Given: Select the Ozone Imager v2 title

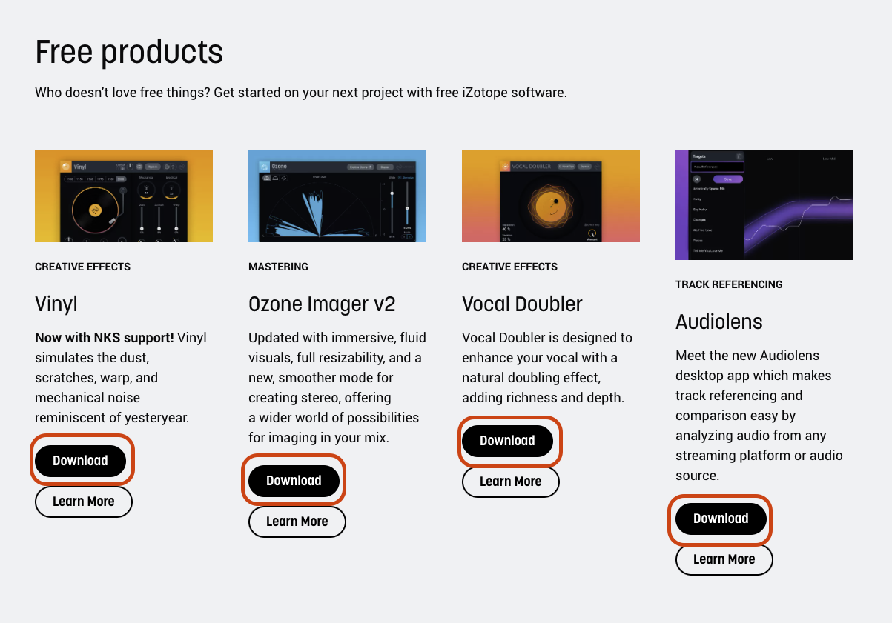Looking at the screenshot, I should pos(322,304).
